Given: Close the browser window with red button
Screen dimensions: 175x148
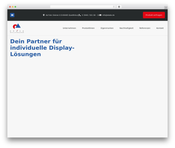Looking at the screenshot, I should pos(10,7).
